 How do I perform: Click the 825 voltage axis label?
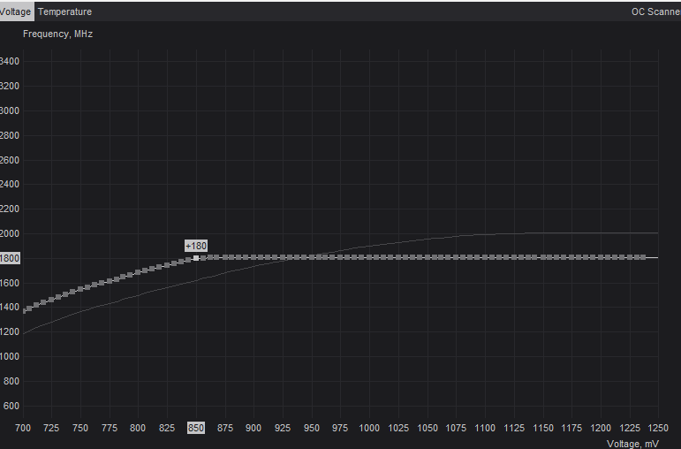pos(167,428)
